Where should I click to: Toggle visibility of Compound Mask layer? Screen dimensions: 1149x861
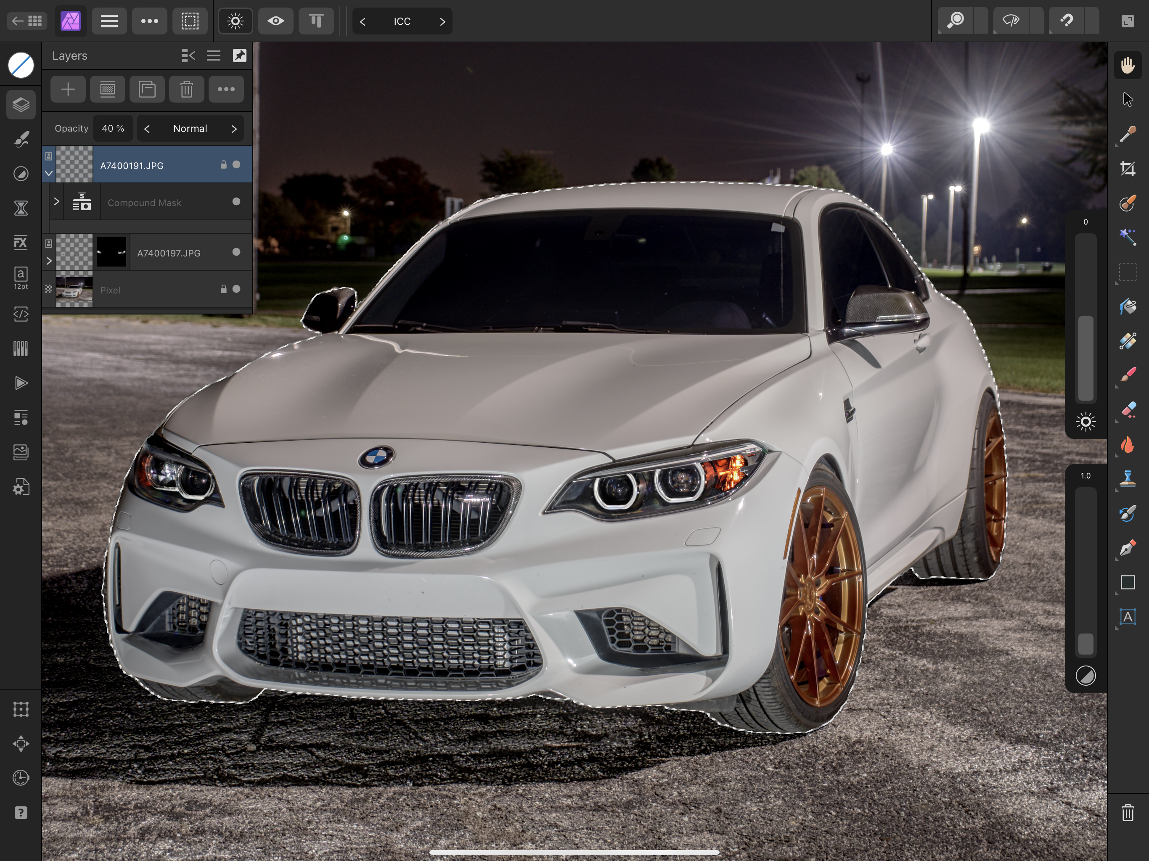pyautogui.click(x=236, y=201)
